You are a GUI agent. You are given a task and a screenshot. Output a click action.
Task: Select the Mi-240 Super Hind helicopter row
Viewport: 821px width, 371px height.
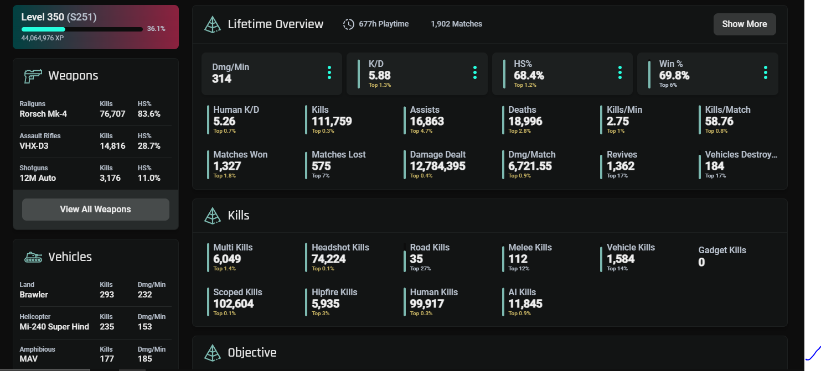(96, 322)
